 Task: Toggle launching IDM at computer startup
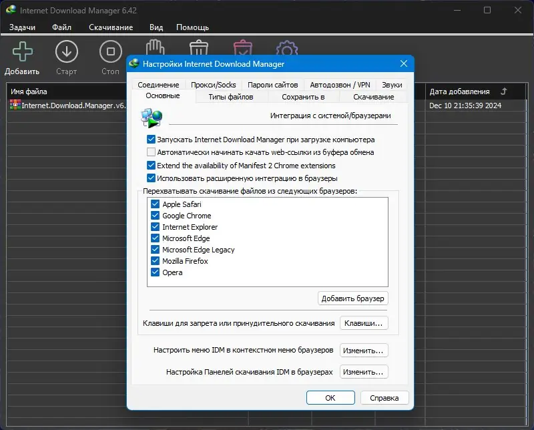click(x=151, y=140)
